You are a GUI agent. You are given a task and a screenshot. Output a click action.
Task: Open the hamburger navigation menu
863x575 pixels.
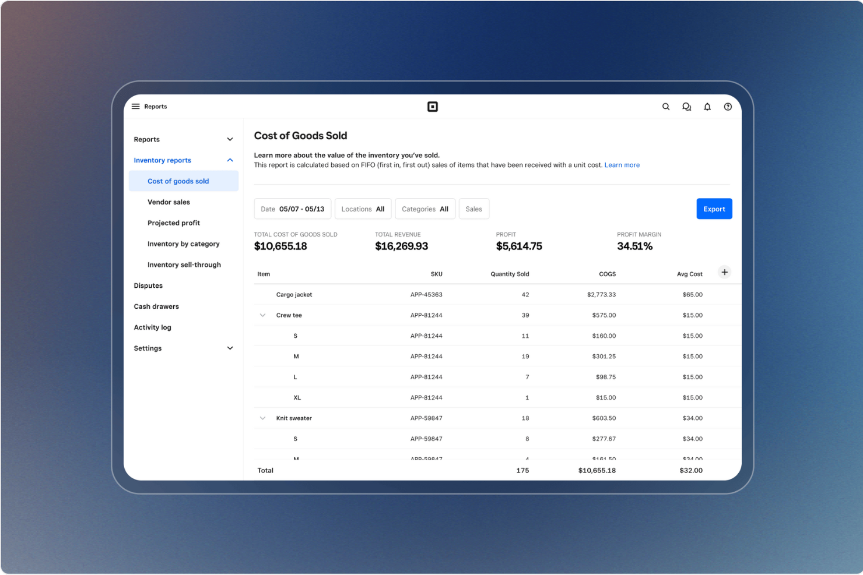135,106
